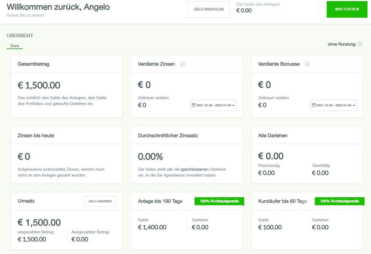Select the Euro currency tab
371x254 pixels.
[x=15, y=46]
